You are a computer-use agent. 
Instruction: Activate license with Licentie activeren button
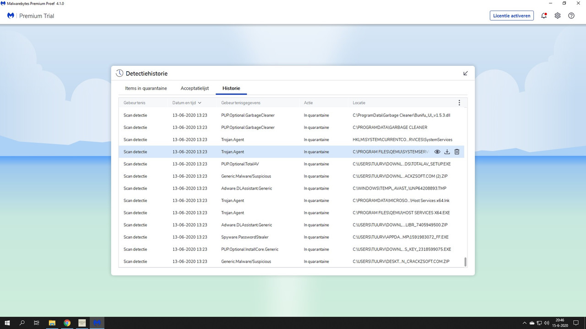[512, 16]
